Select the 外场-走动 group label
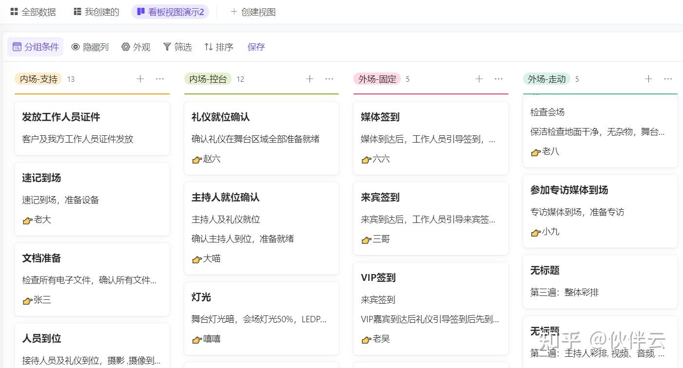The image size is (683, 368). [547, 79]
